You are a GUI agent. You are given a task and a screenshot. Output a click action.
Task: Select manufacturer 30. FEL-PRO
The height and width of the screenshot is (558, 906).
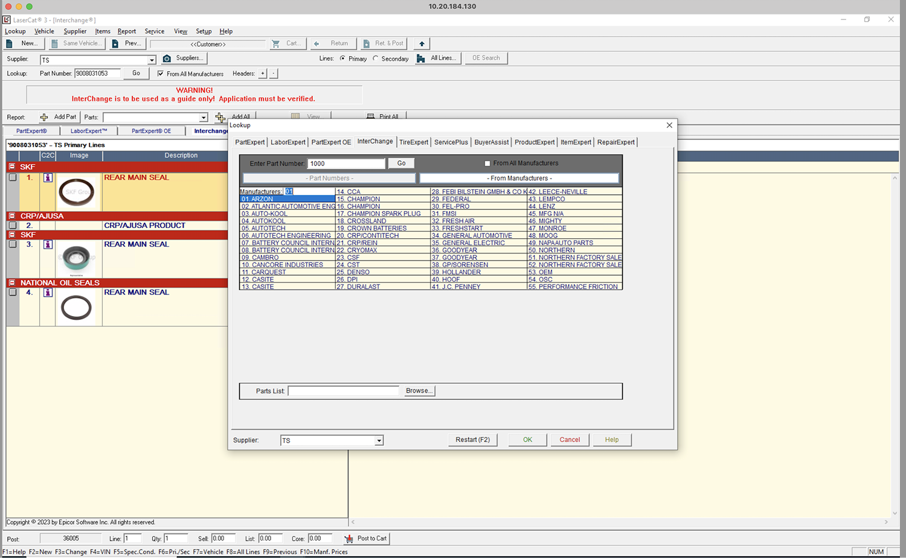tap(478, 206)
